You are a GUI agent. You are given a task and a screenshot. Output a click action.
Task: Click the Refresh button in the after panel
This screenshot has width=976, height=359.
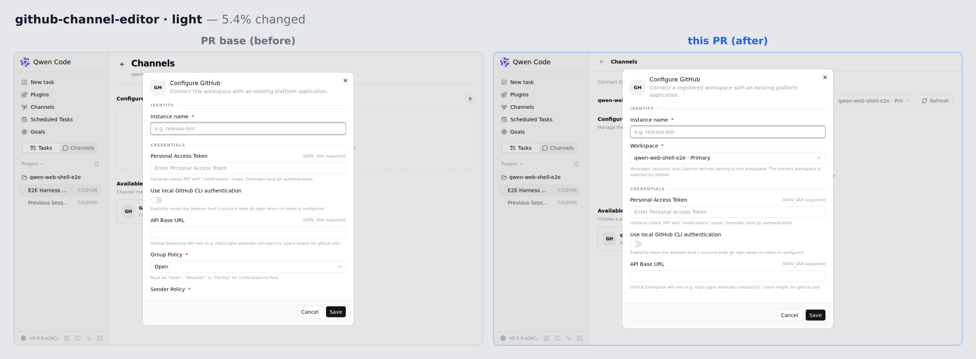pos(935,101)
